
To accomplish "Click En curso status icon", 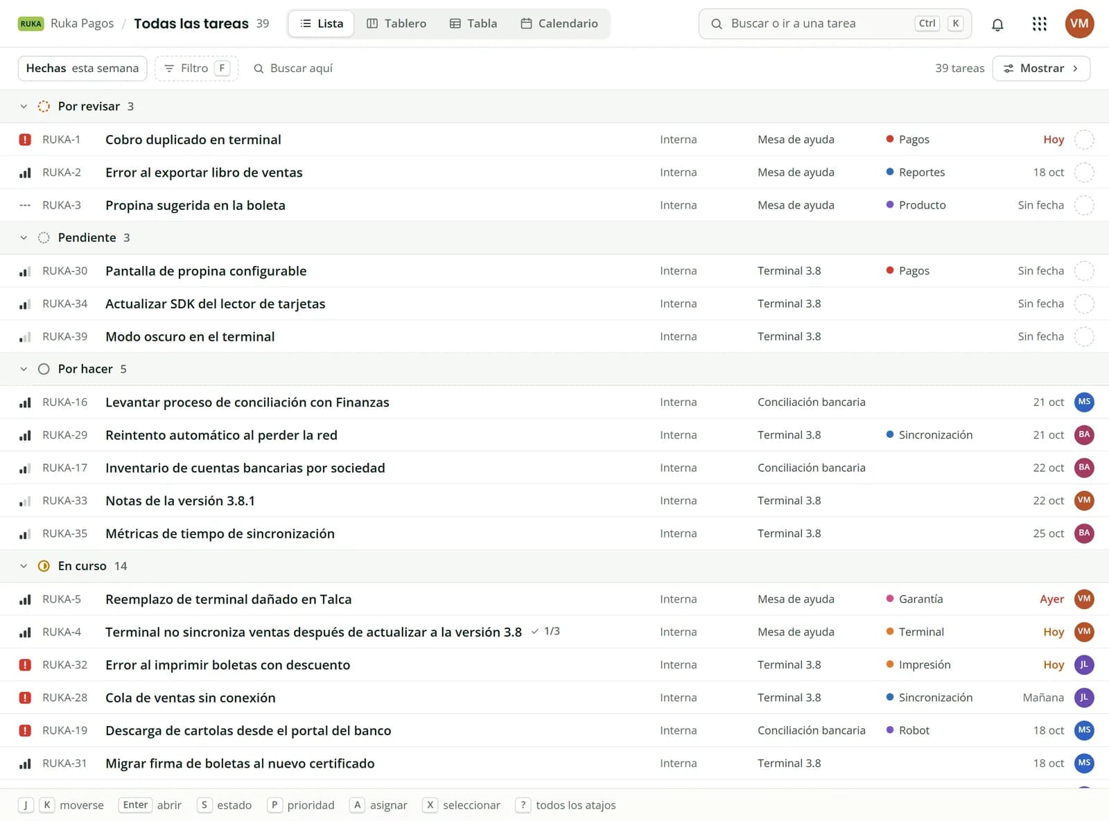I will click(44, 566).
